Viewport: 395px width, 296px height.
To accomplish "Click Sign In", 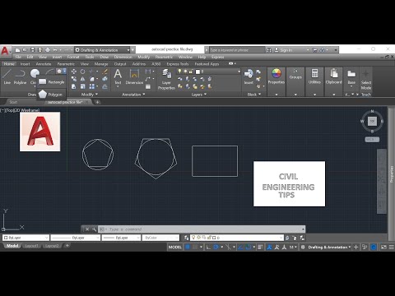I will pos(286,50).
